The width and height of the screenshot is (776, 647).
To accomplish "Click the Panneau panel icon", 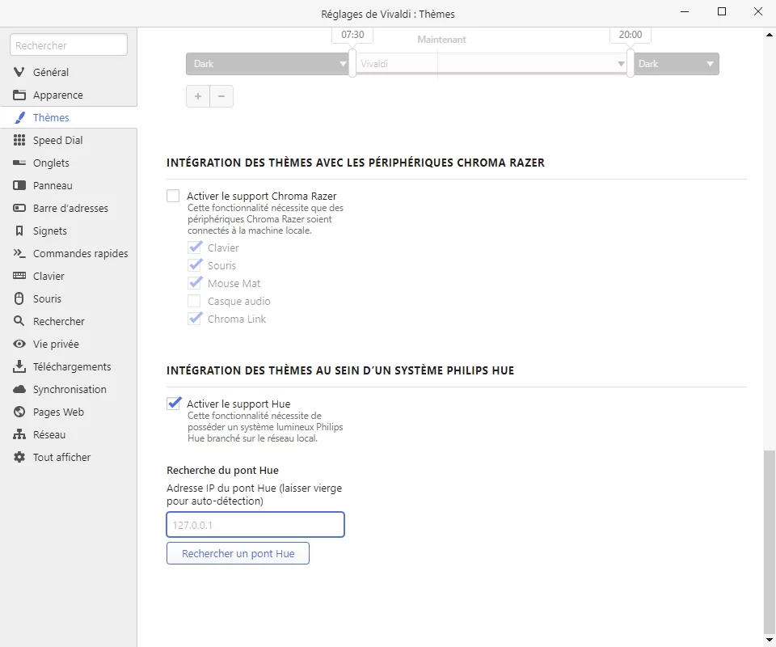I will coord(19,186).
